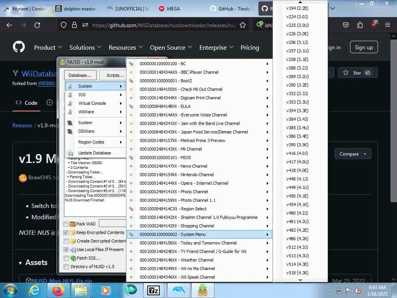Screen dimensions: 397x298
Task: Open the Mii Channel menu entry
Action: (x=199, y=149)
